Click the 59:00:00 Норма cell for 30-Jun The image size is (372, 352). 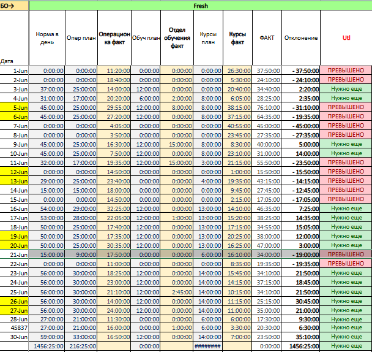47,337
